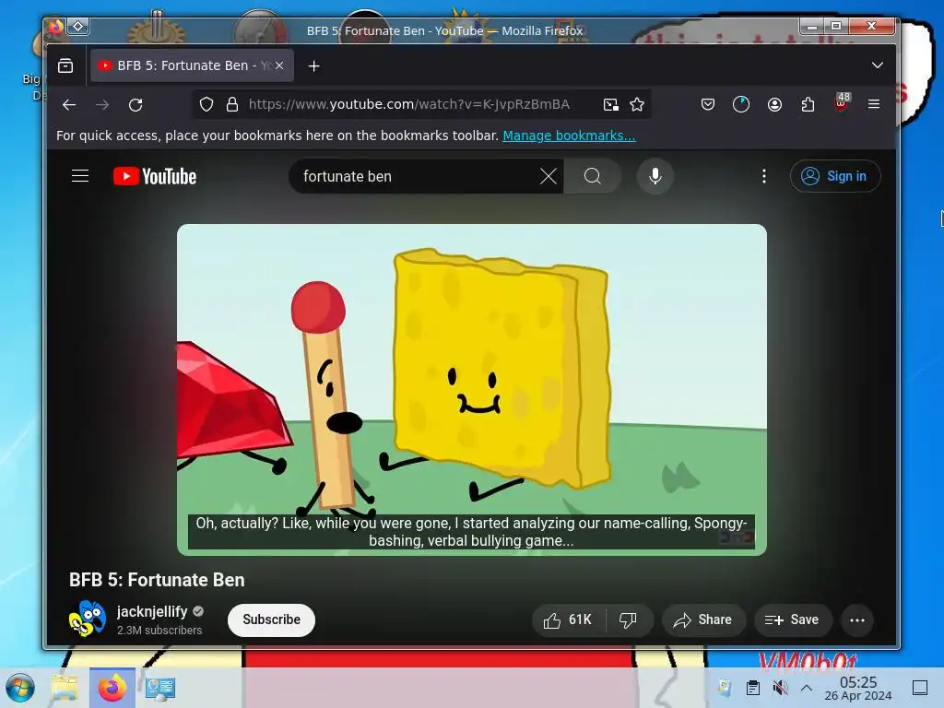Open YouTube settings three-dot menu
944x708 pixels.
(764, 176)
